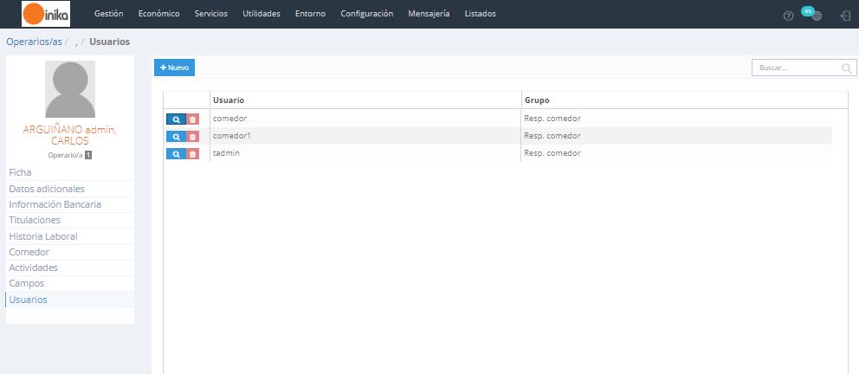Delete the comedor1 user
The height and width of the screenshot is (374, 859).
pyautogui.click(x=193, y=136)
